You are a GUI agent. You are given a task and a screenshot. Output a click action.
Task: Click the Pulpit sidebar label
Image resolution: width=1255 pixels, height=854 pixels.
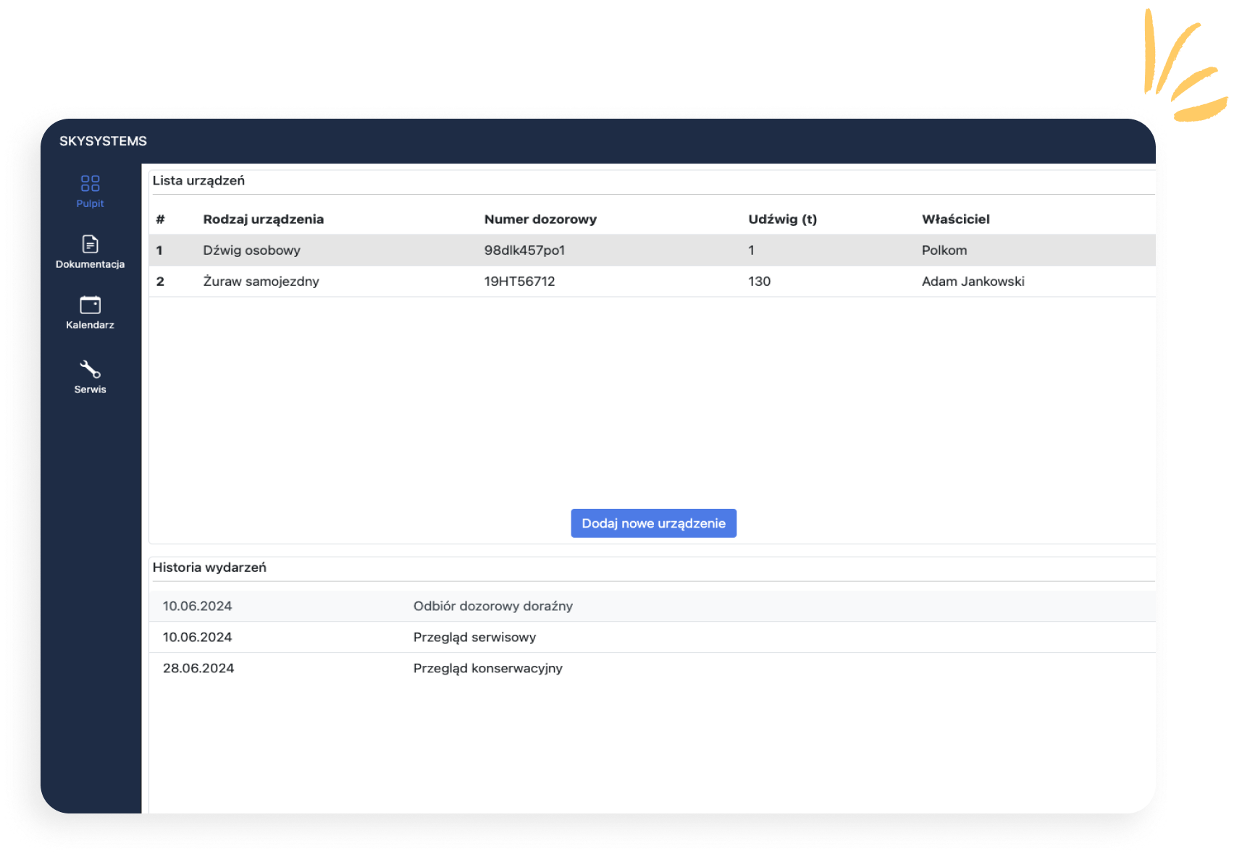[90, 204]
